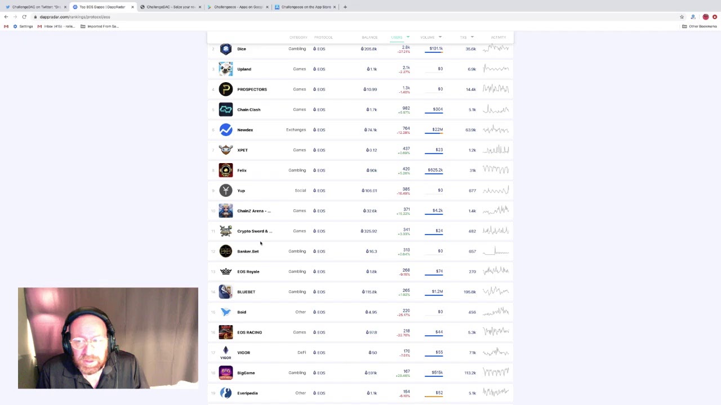
Task: Click the Banker.Bet activity sparkline chart
Action: point(496,251)
